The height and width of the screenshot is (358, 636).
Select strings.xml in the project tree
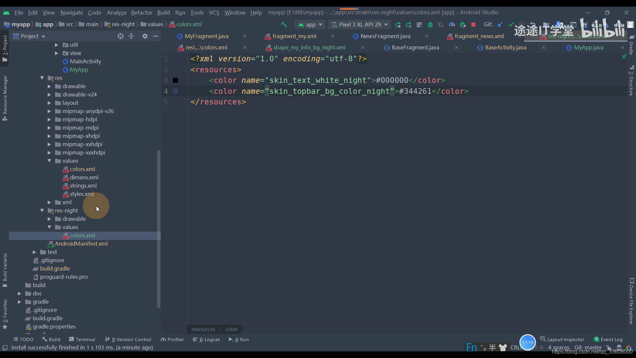83,186
